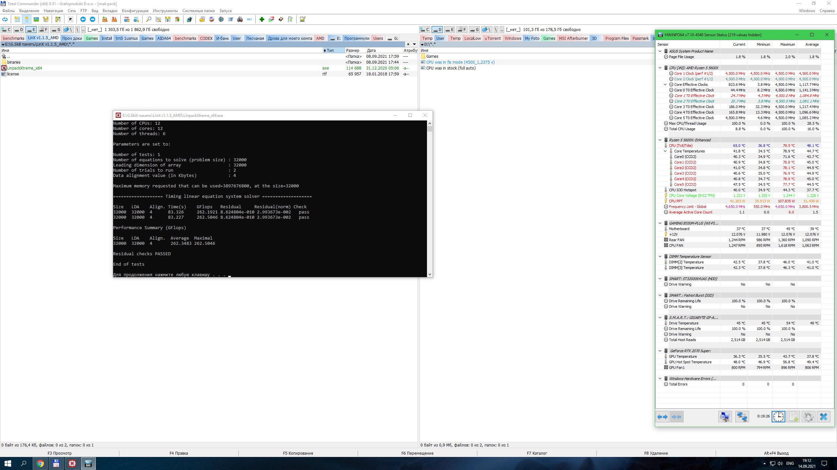Viewport: 837px width, 470px height.
Task: Switch right panel to drive E
Action: point(450,30)
